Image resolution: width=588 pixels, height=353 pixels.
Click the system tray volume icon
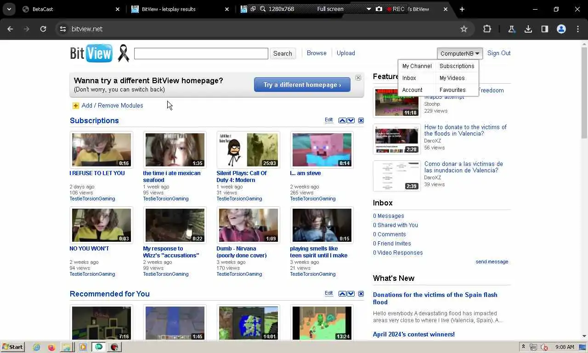pos(544,347)
